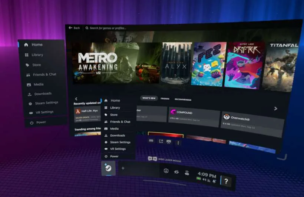Select Media in the pop-up Steam menu
Image resolution: width=304 pixels, height=197 pixels.
pyautogui.click(x=118, y=128)
